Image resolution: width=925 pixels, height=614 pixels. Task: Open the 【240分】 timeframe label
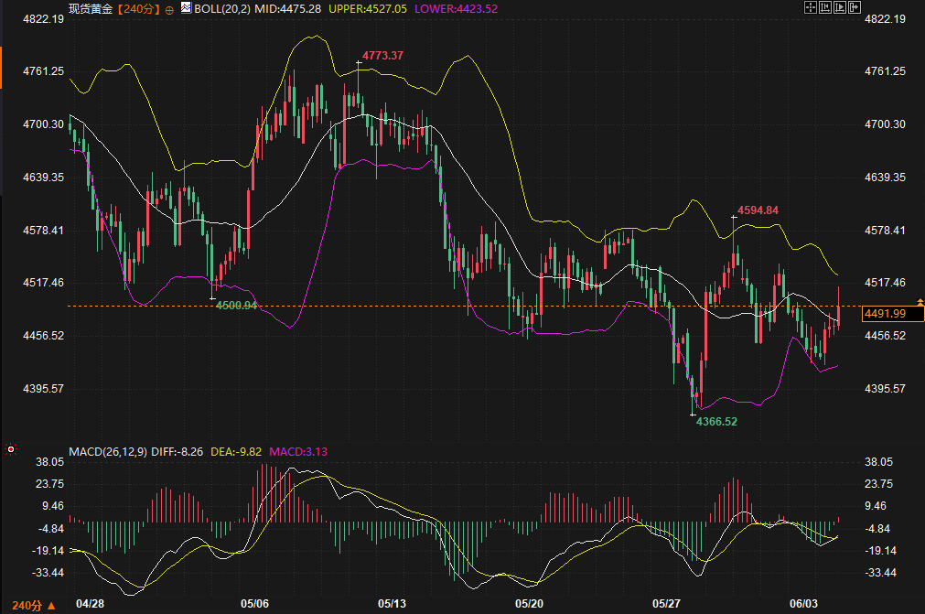[137, 9]
